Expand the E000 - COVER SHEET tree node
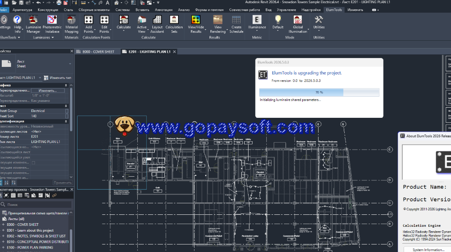Image resolution: width=451 pixels, height=252 pixels. (x=3, y=225)
